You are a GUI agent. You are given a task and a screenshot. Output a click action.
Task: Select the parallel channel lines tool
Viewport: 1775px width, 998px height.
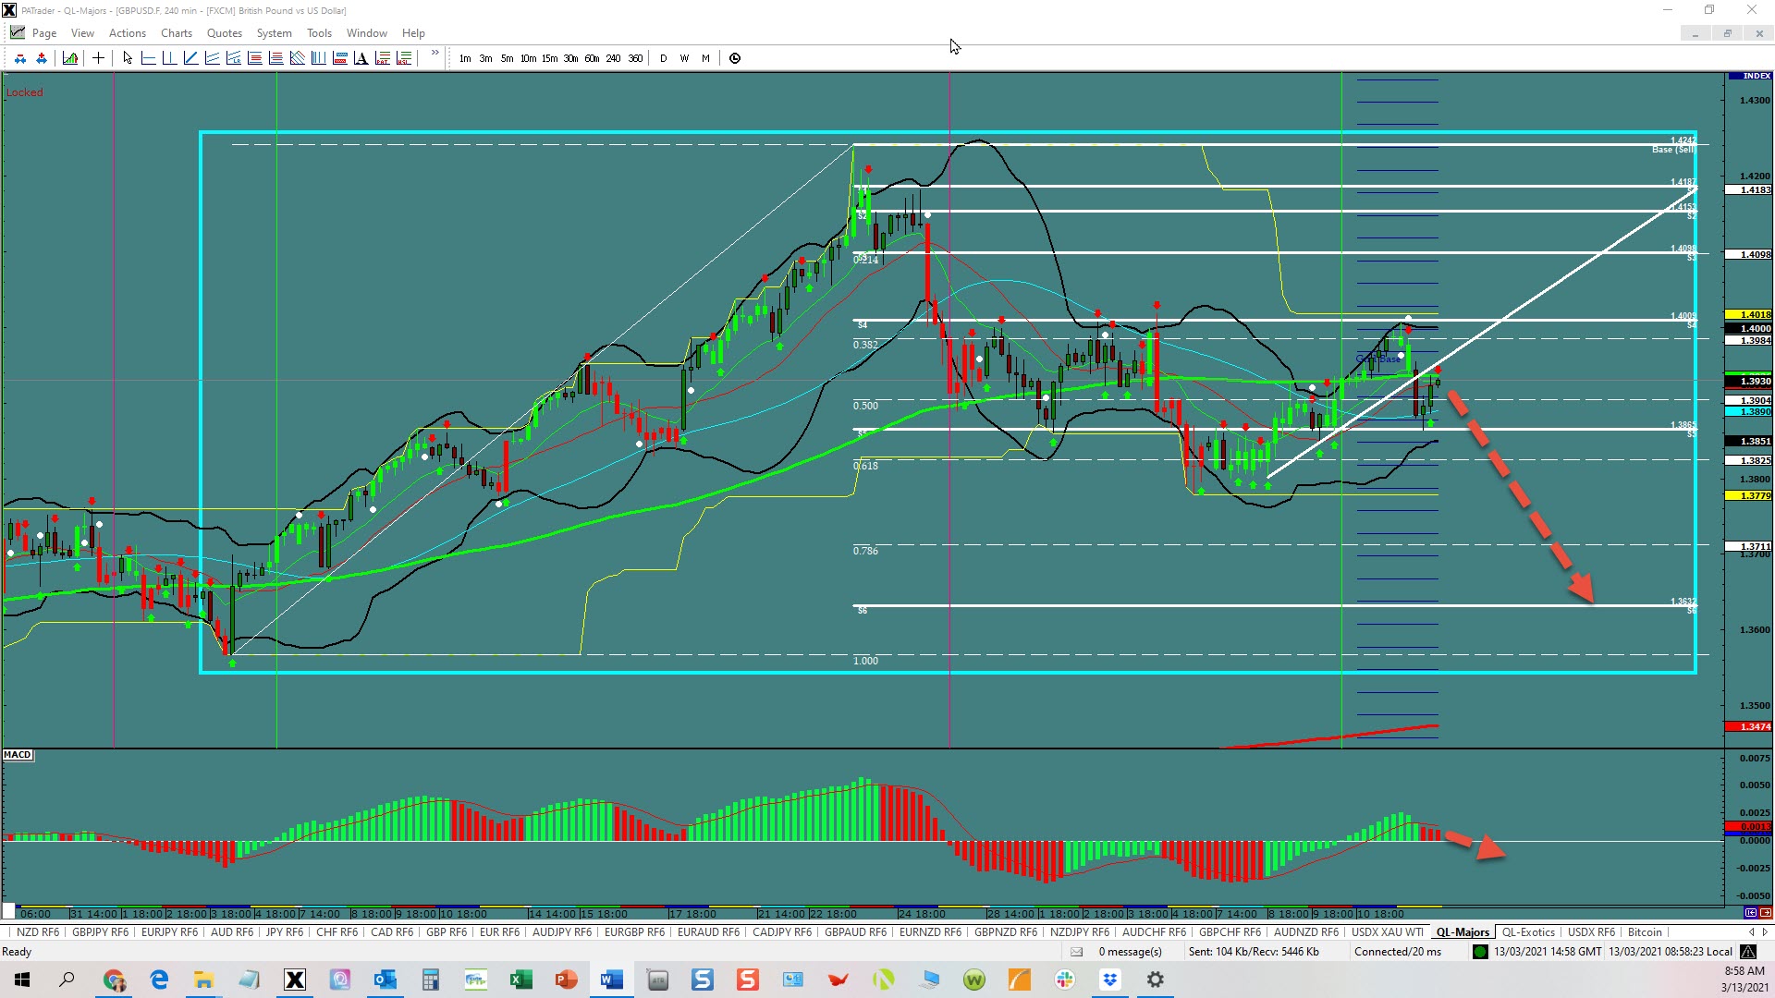[212, 58]
